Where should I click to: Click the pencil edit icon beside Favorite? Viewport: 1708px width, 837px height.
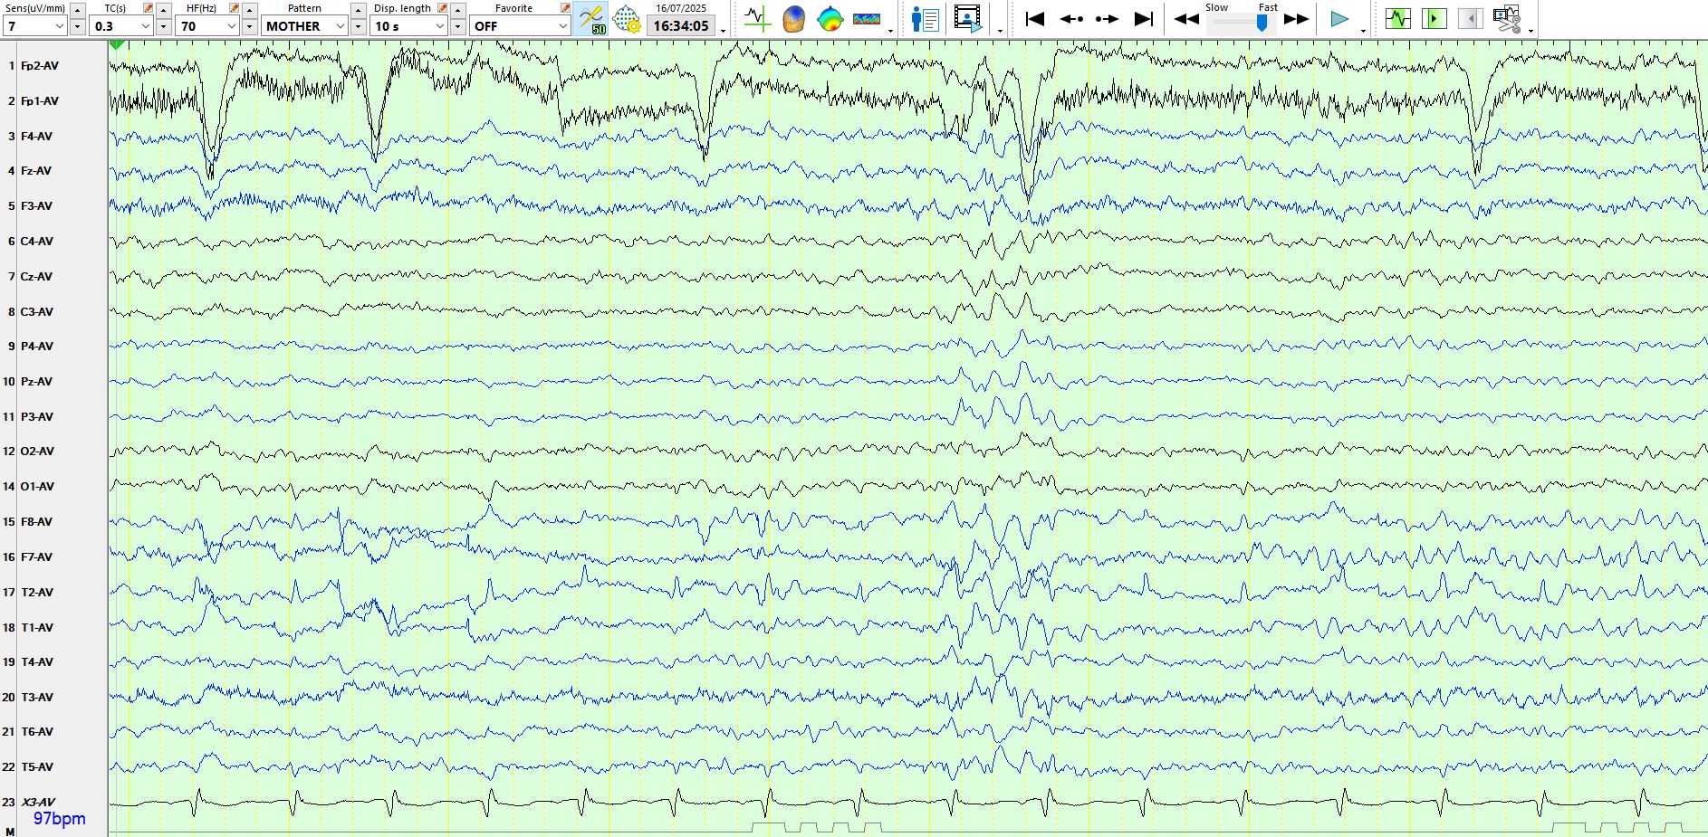565,8
